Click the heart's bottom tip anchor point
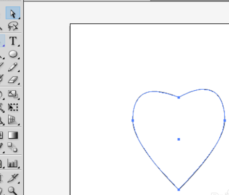229x195 pixels. click(179, 190)
